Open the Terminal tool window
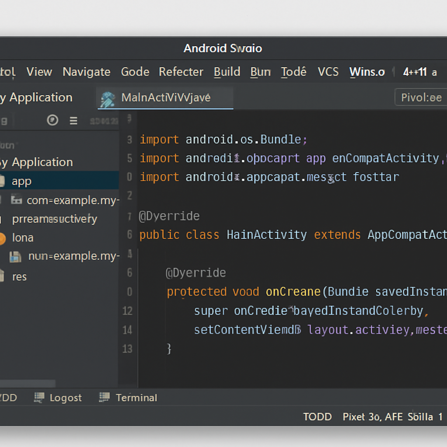Viewport: 447px width, 447px height. coord(136,398)
